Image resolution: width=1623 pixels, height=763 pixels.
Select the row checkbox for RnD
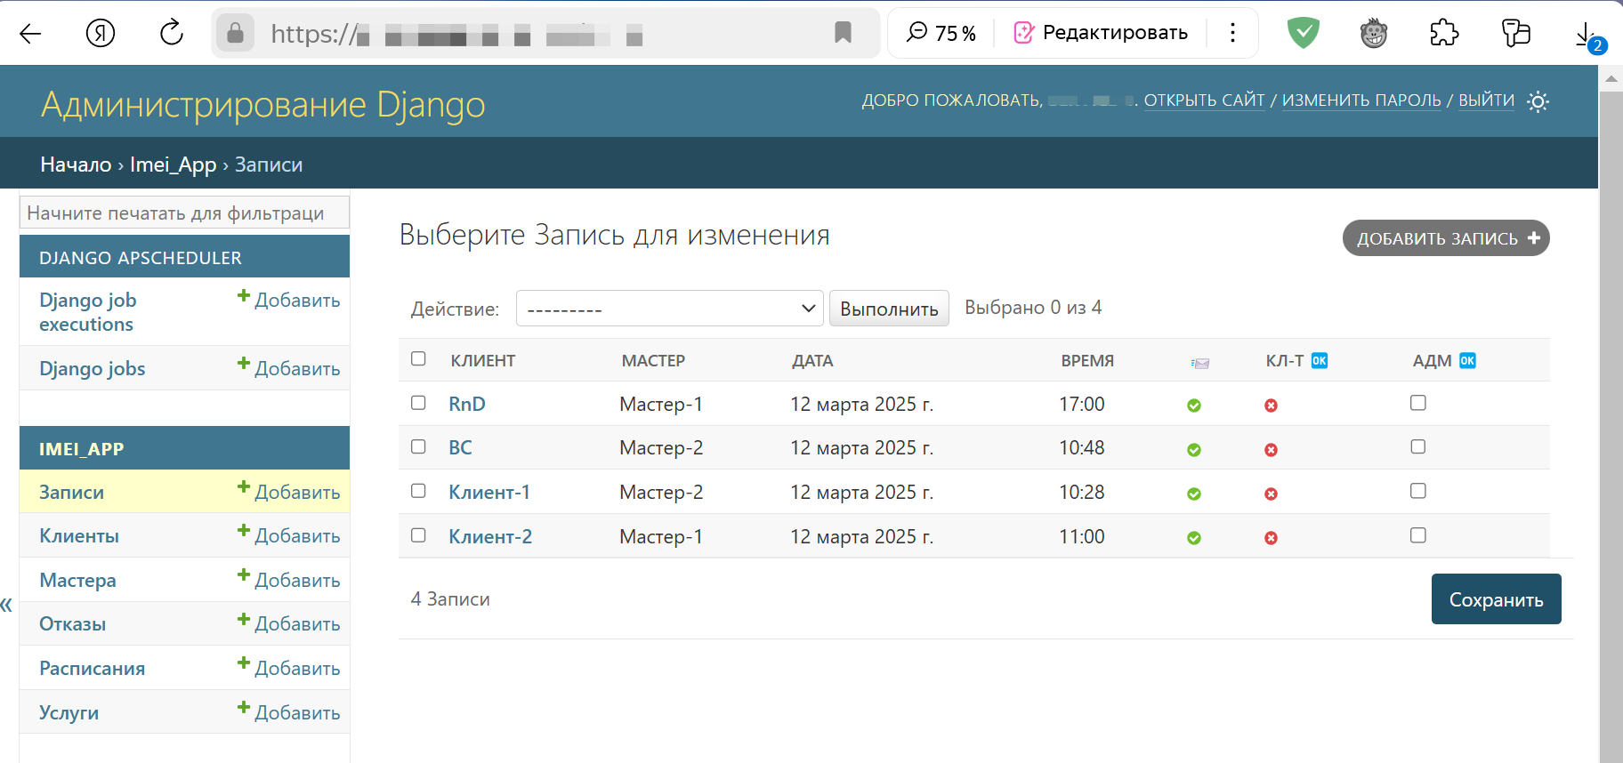(418, 403)
